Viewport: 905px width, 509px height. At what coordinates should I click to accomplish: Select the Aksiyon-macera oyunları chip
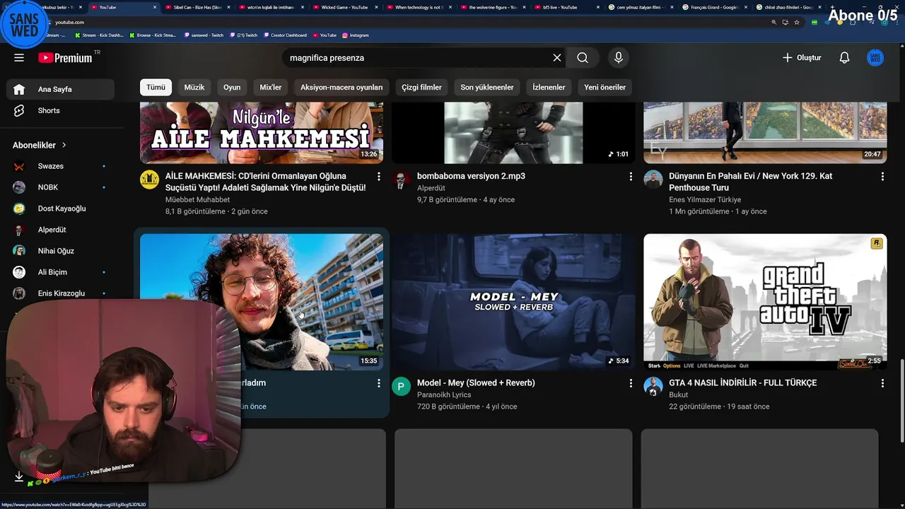coord(341,87)
